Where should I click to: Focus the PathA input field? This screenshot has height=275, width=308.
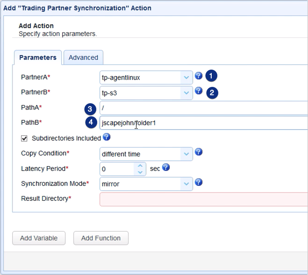(x=204, y=108)
